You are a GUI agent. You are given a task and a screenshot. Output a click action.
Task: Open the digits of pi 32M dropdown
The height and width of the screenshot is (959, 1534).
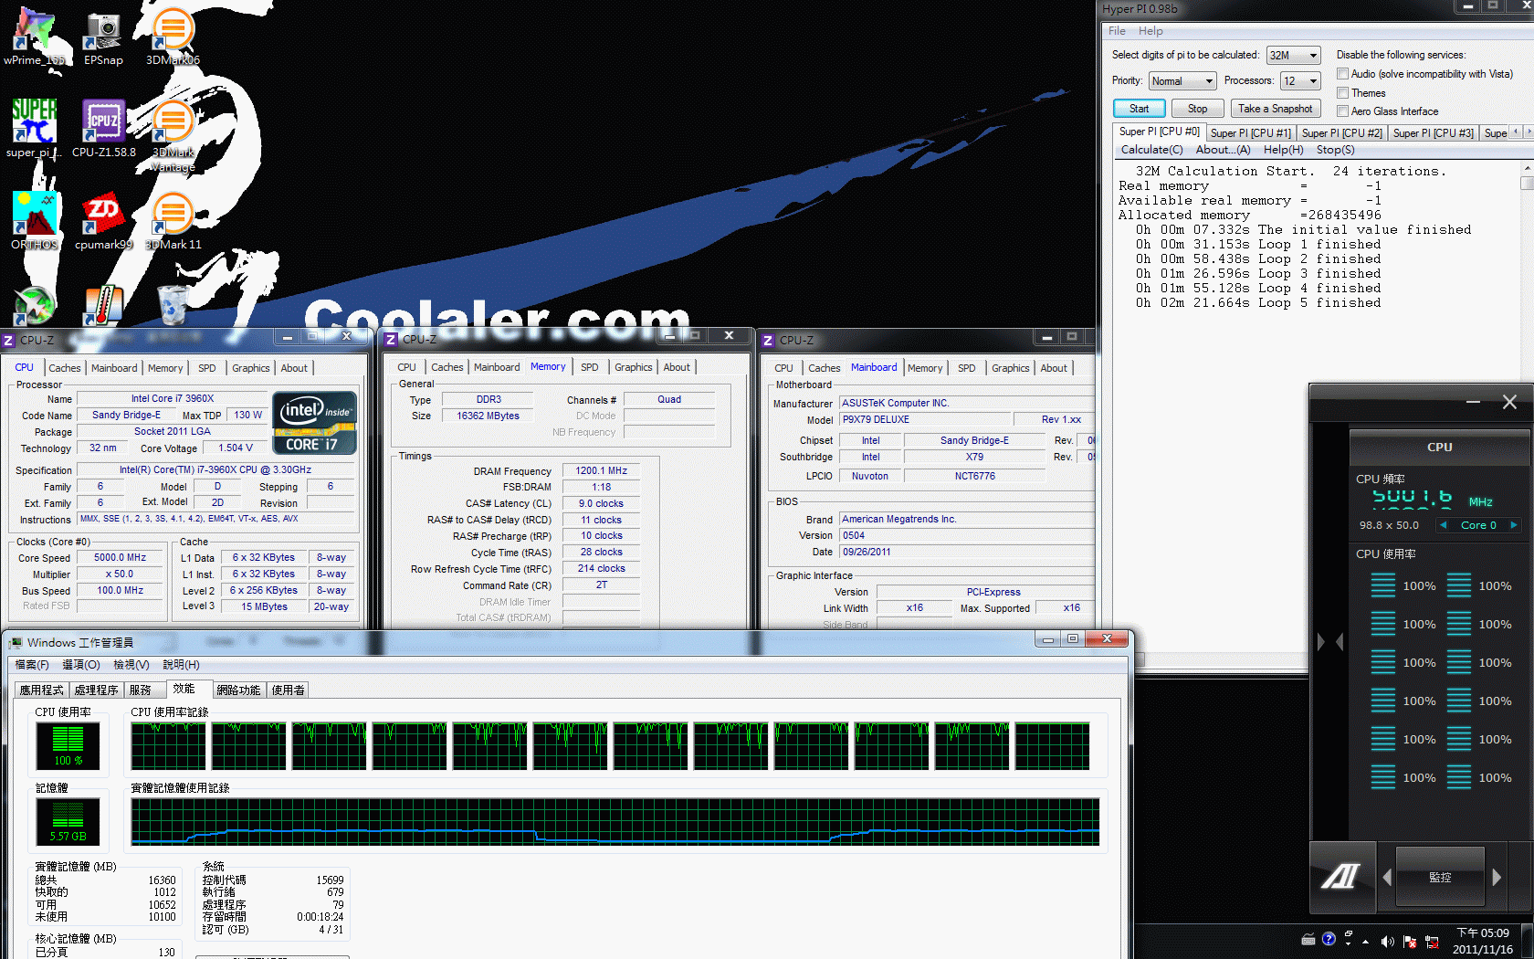(x=1293, y=56)
